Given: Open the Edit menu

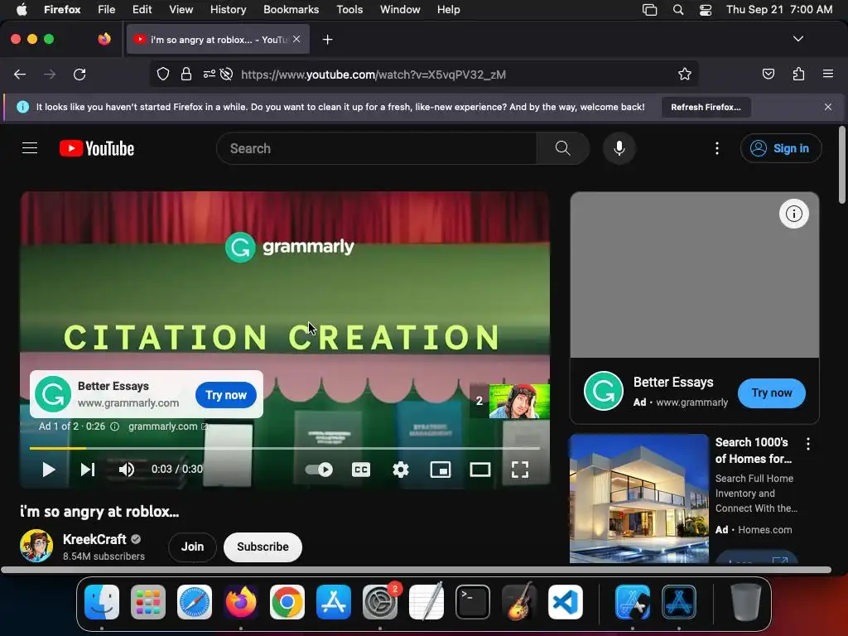Looking at the screenshot, I should pos(142,10).
